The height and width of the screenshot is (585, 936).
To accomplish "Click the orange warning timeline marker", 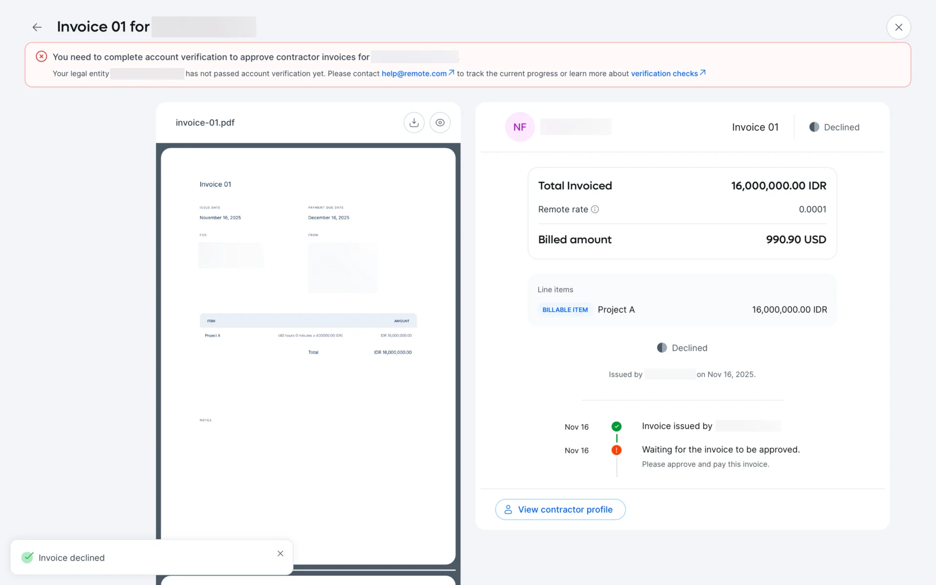I will [616, 450].
